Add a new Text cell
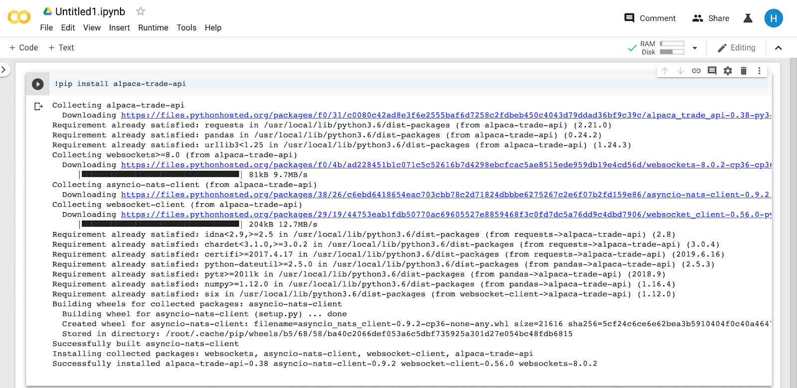Image resolution: width=797 pixels, height=388 pixels. coord(61,48)
